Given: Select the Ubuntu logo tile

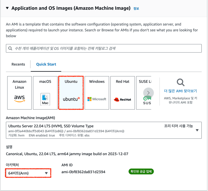Looking at the screenshot, I should click(x=71, y=93).
